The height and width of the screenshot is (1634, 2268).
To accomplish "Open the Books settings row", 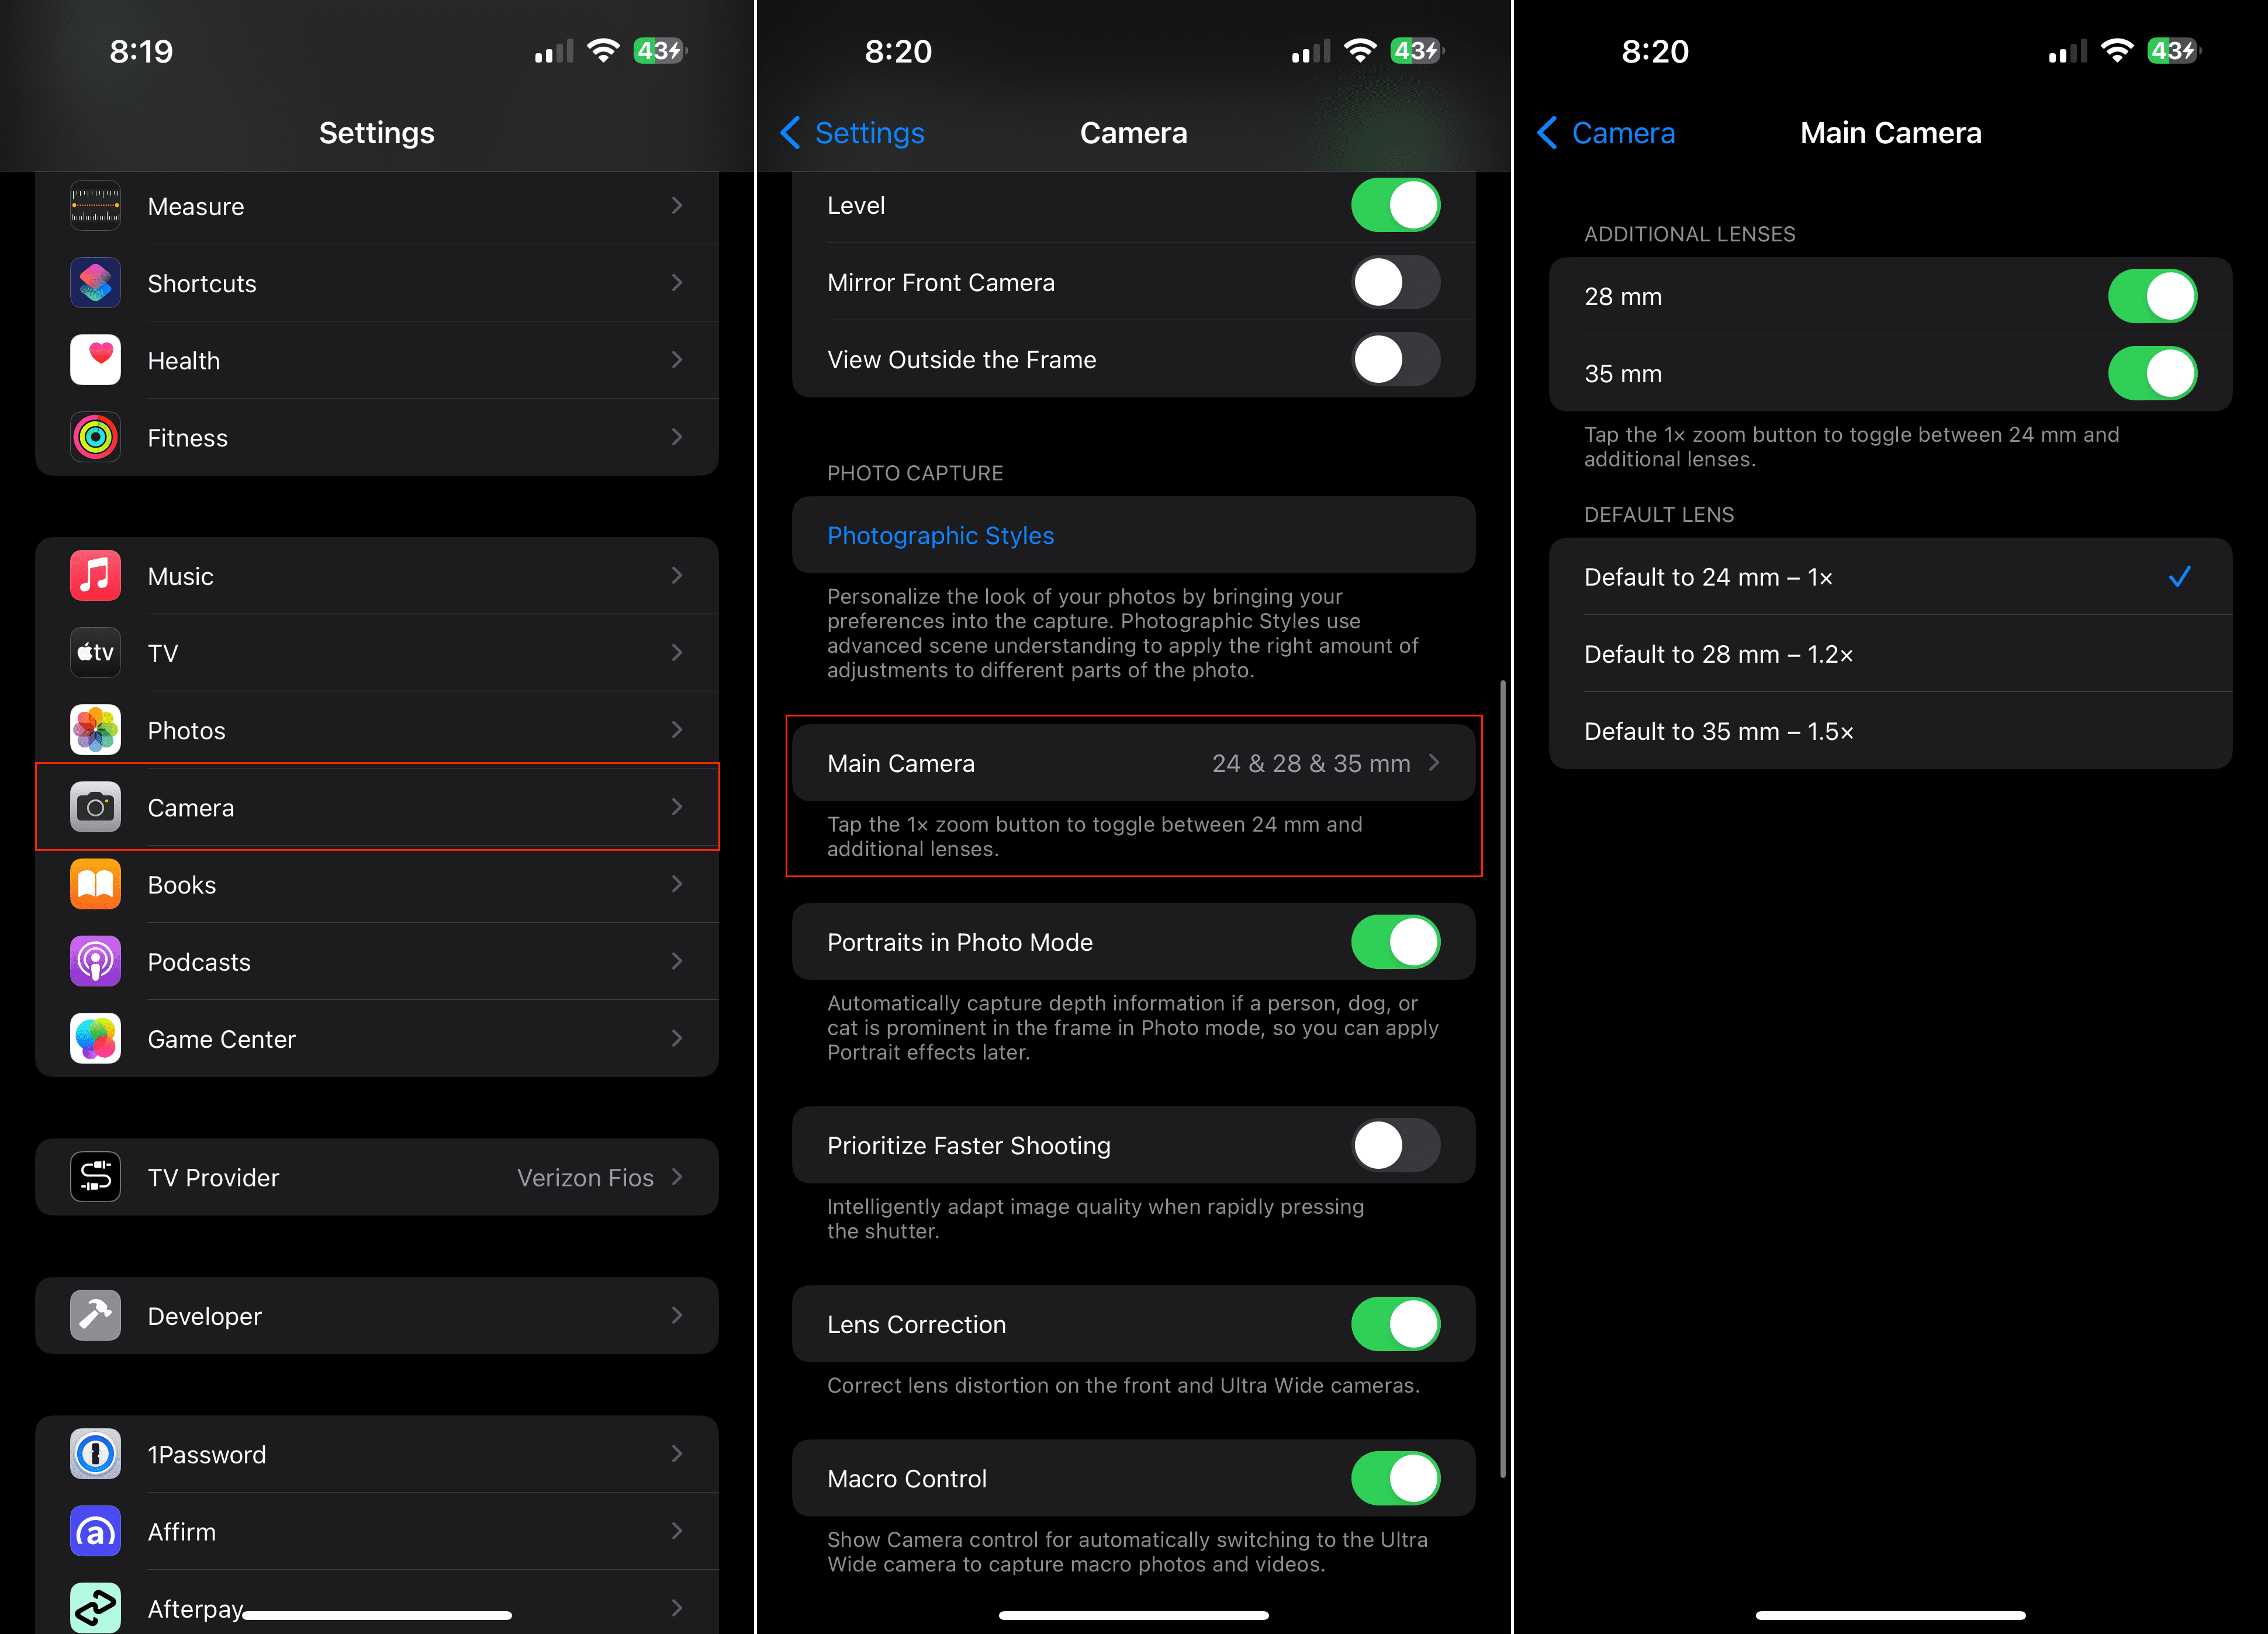I will 377,884.
